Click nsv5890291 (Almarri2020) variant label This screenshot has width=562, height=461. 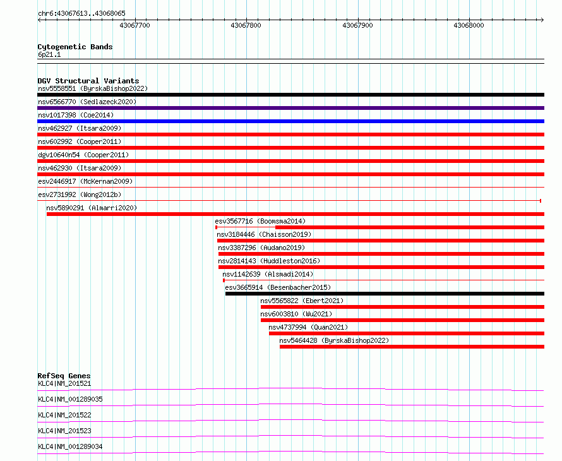point(92,208)
